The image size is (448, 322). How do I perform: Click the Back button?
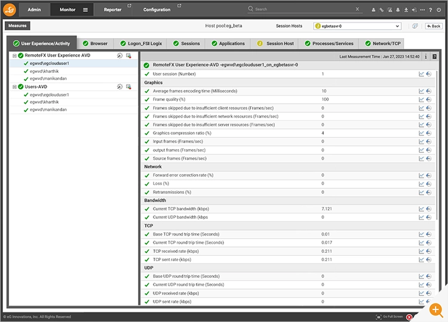point(434,26)
